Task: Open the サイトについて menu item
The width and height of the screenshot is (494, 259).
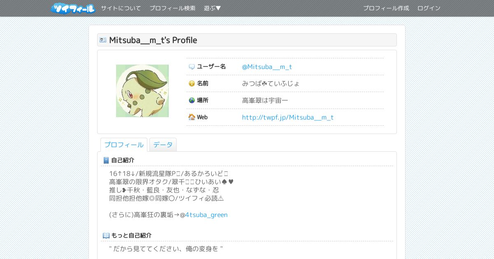Action: 121,8
